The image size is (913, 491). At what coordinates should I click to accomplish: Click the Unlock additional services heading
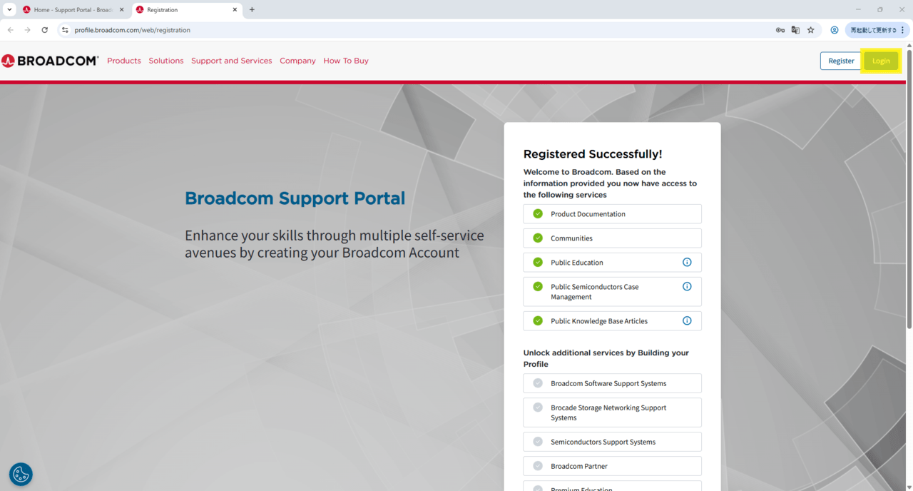tap(606, 358)
